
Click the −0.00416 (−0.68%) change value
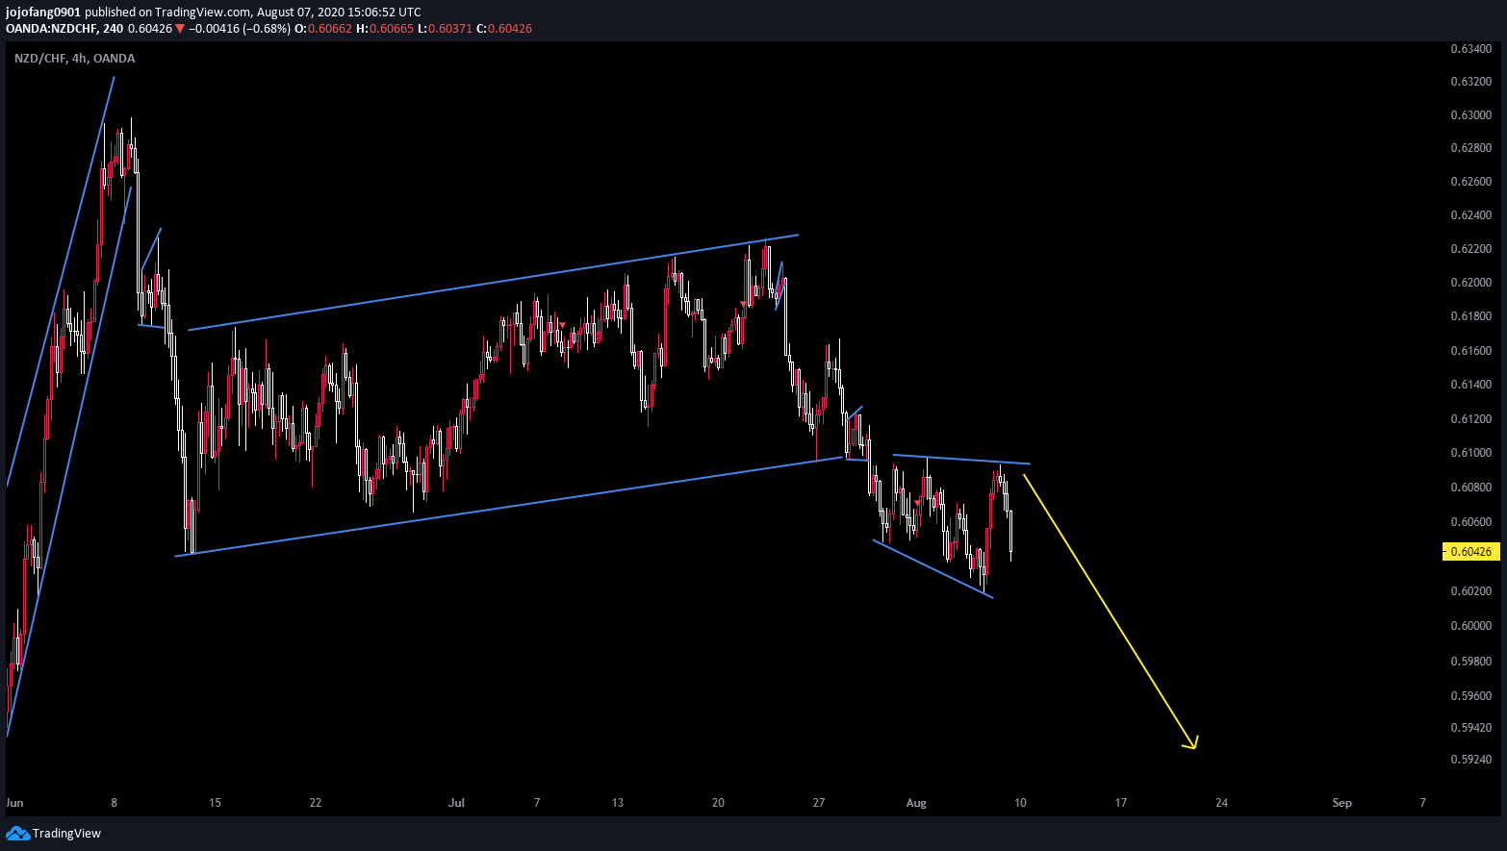coord(240,29)
